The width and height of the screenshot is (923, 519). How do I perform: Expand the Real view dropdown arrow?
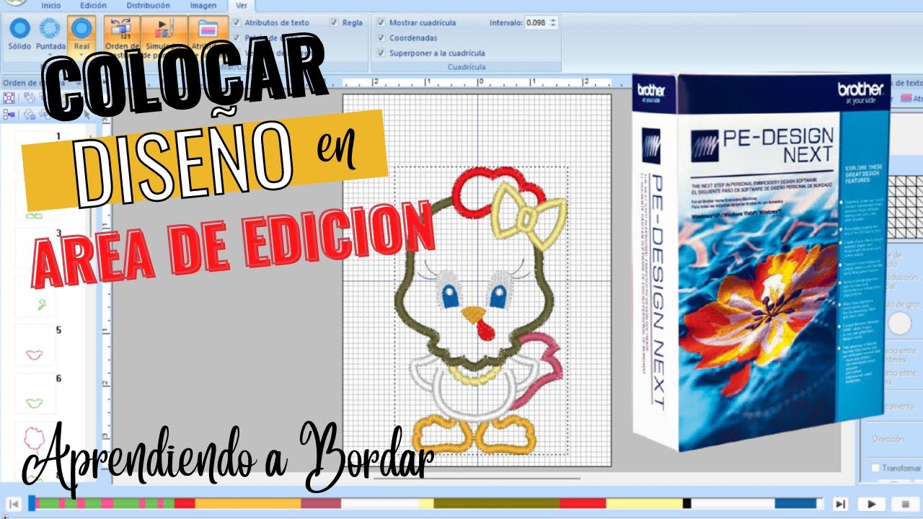coord(81,55)
